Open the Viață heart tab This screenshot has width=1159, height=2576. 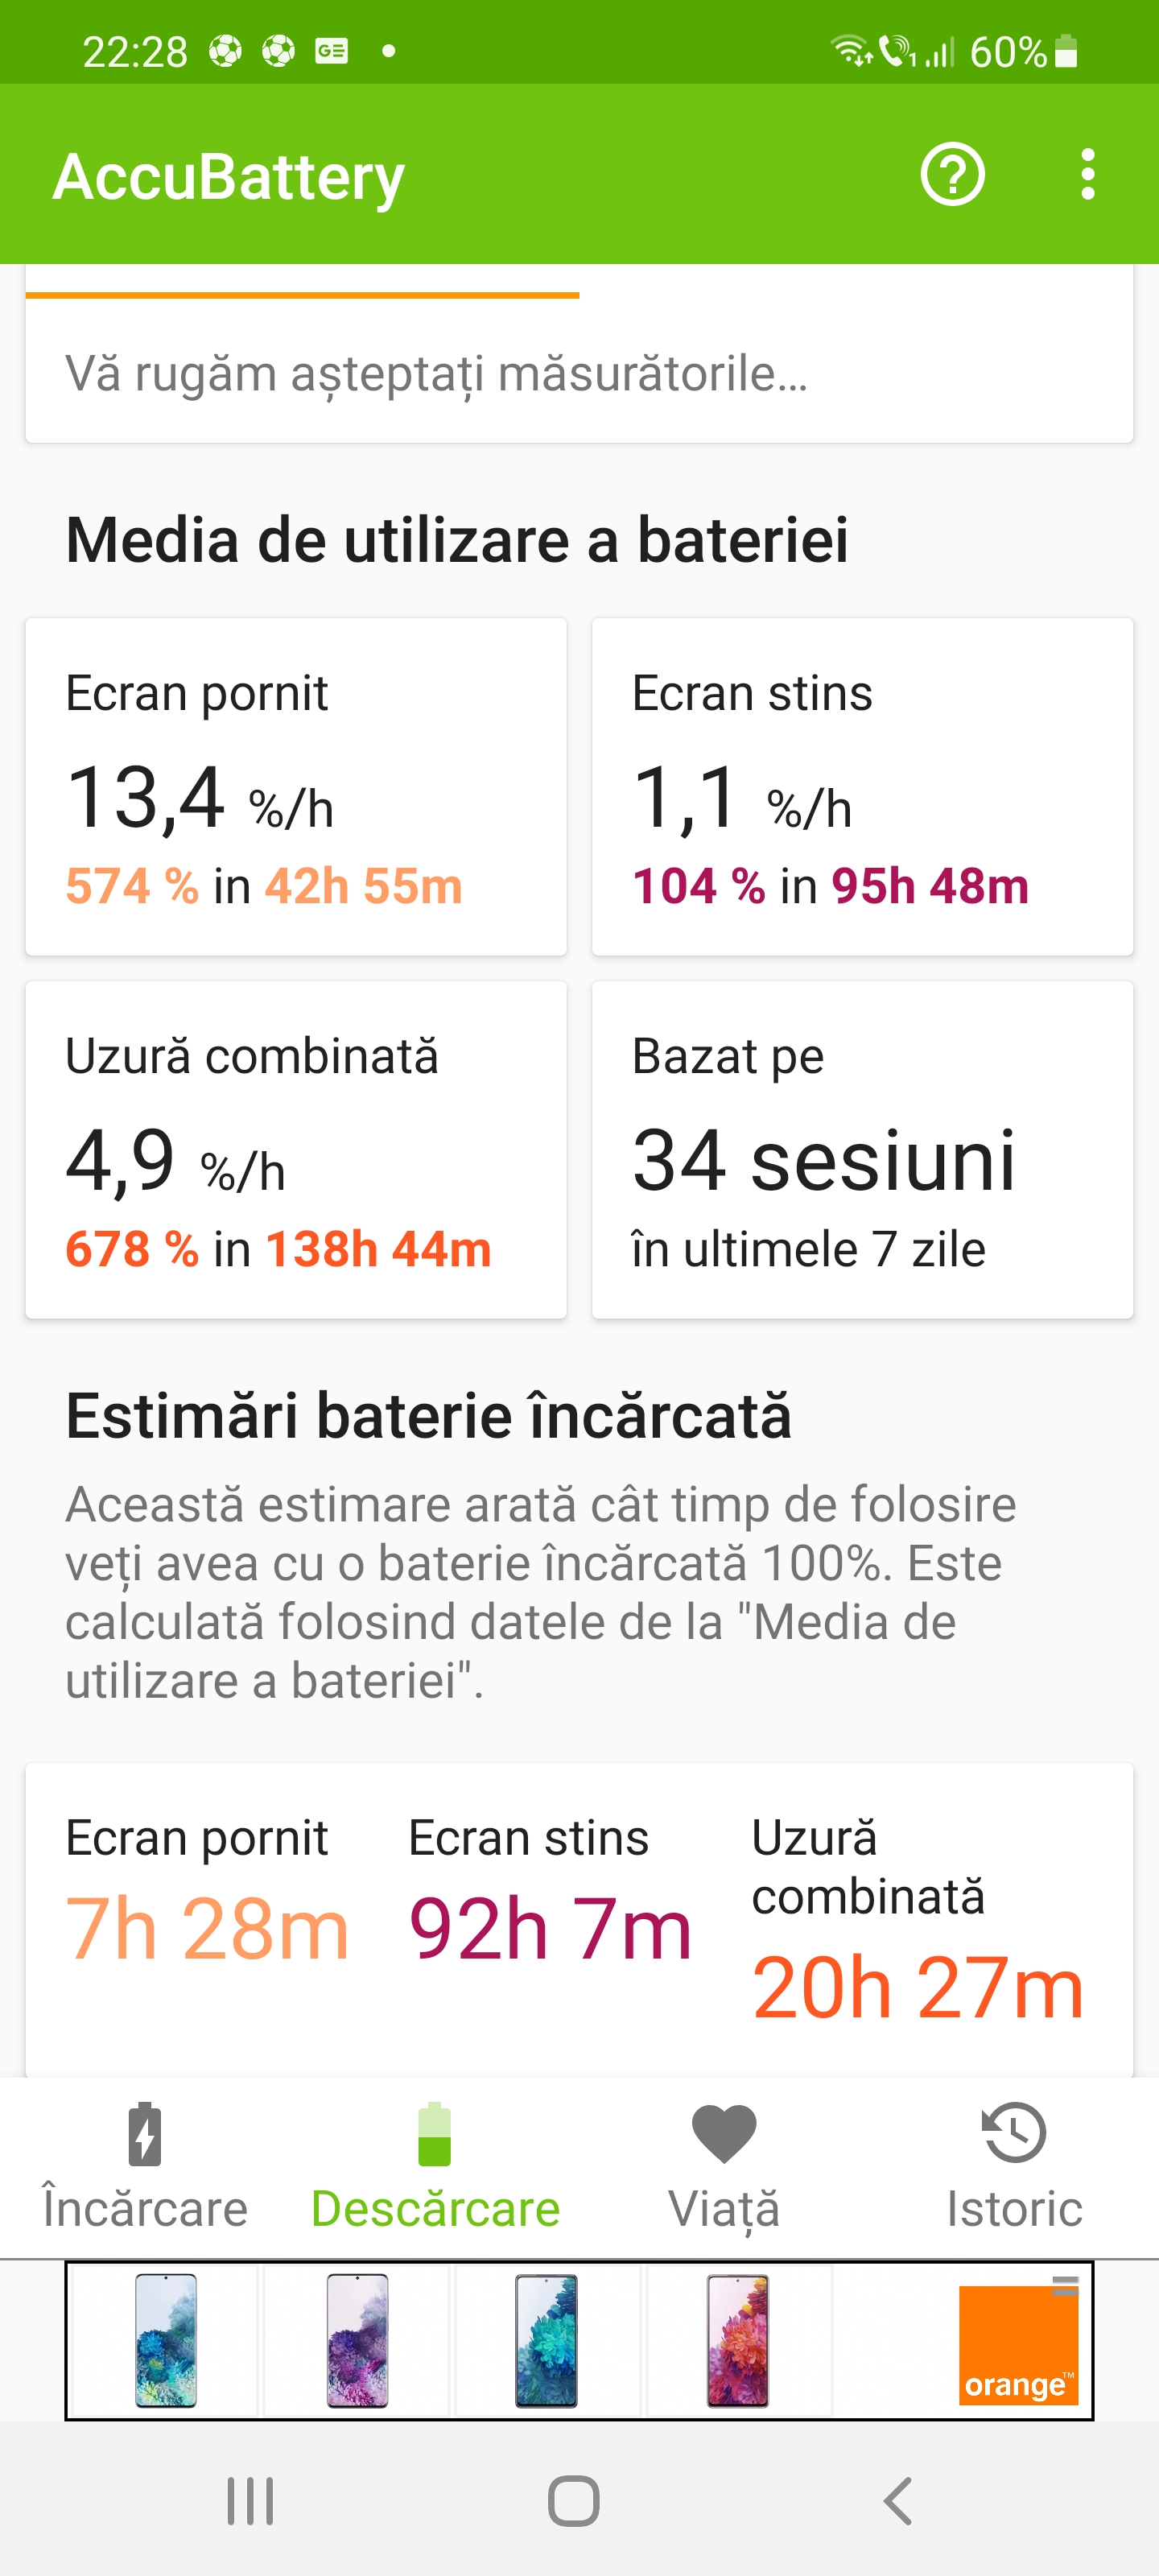point(724,2165)
